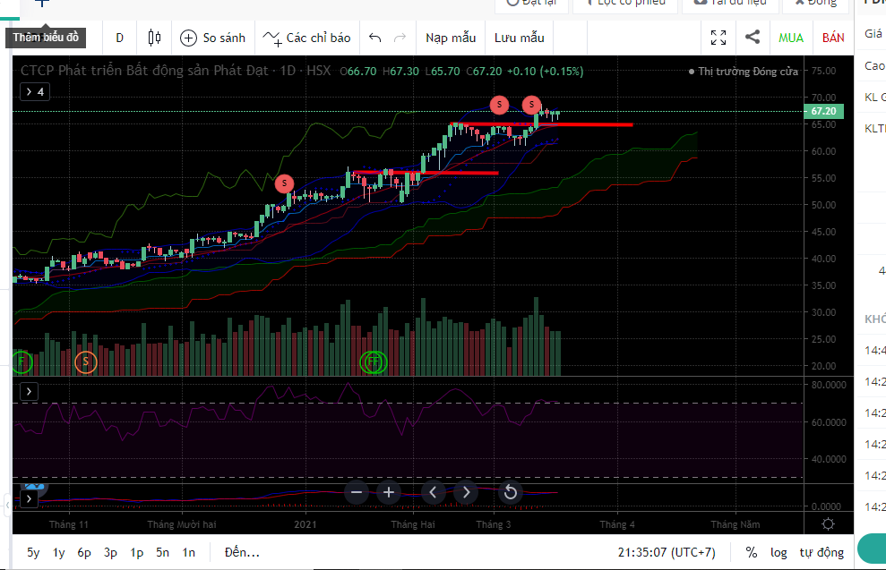Expand the collapsed indicator legend showing 4
Image resolution: width=886 pixels, height=570 pixels.
pyautogui.click(x=35, y=91)
